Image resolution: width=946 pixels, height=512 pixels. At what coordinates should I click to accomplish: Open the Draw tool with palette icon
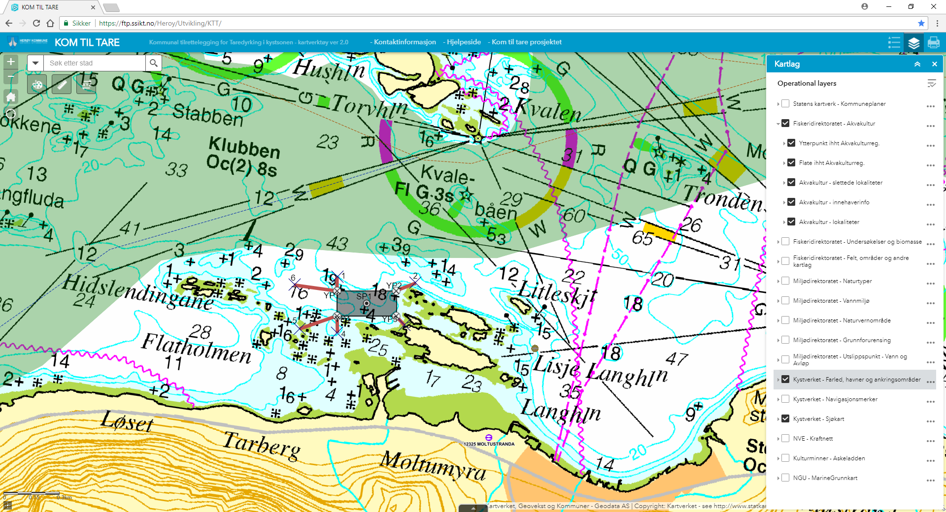(37, 85)
